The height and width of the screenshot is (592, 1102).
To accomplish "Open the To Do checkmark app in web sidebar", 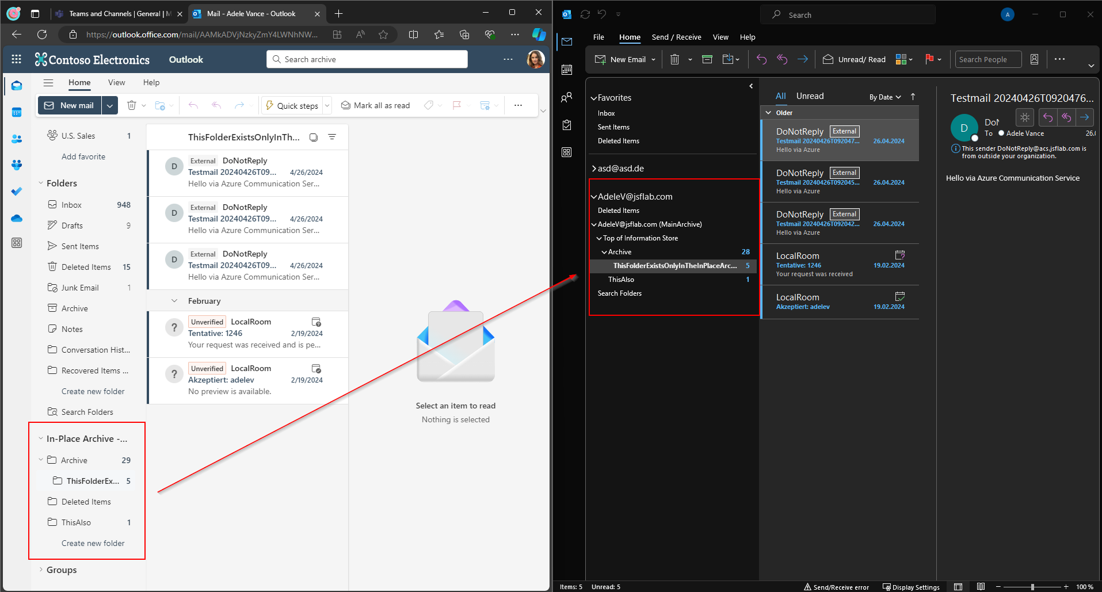I will (x=17, y=191).
